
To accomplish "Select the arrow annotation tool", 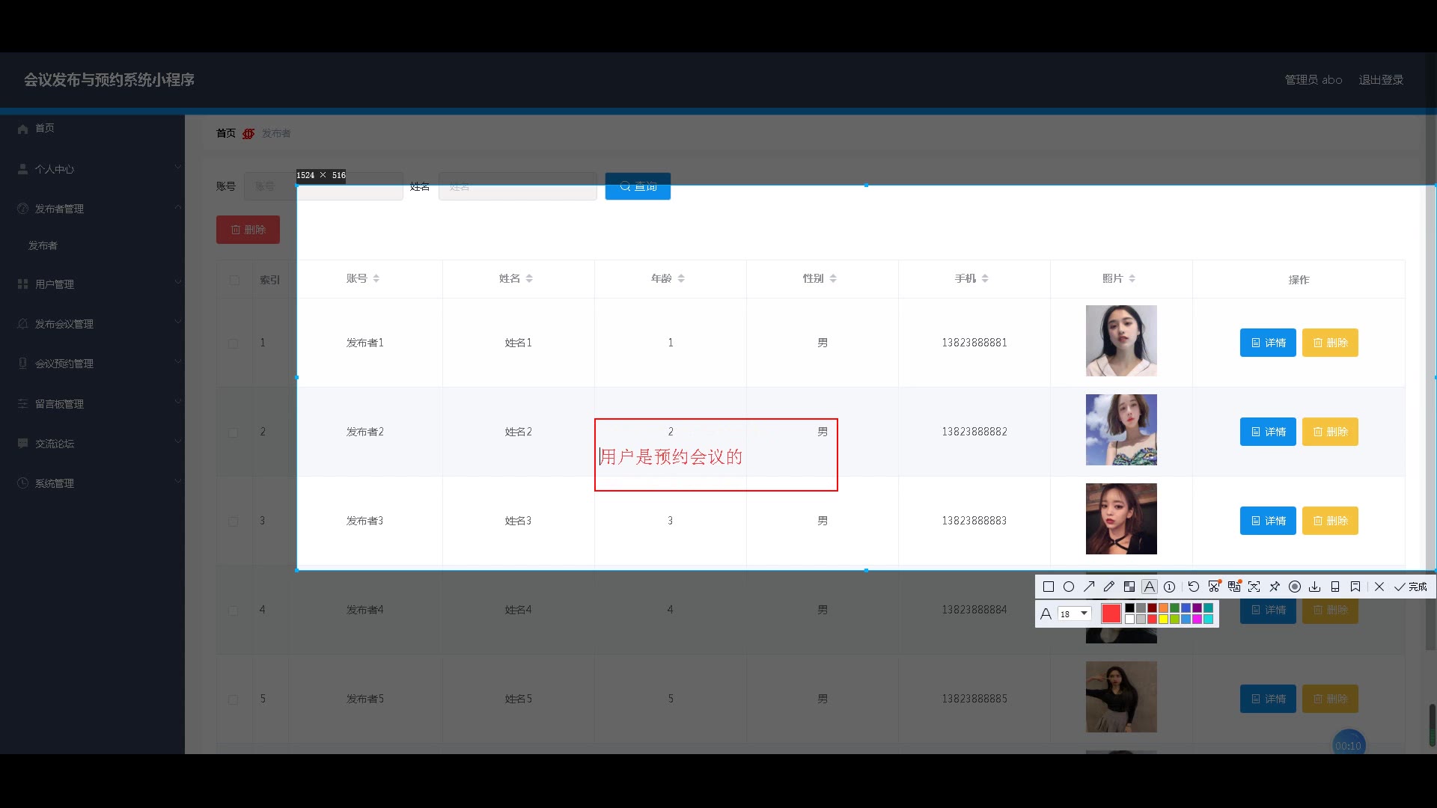I will pyautogui.click(x=1089, y=587).
